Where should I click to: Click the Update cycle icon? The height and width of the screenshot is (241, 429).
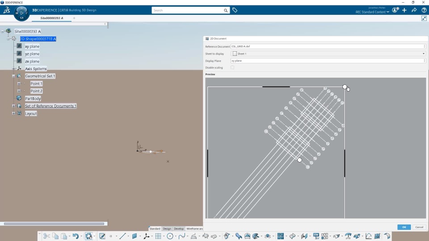(88, 236)
